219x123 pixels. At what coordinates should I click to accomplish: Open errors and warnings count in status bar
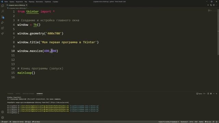point(28,122)
